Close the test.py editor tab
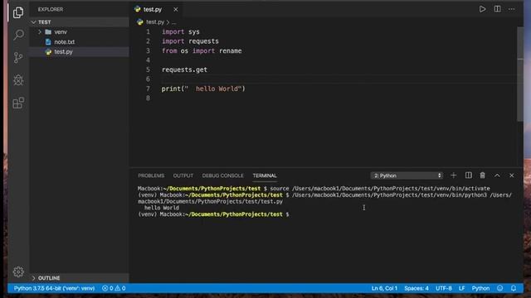This screenshot has height=298, width=531. pyautogui.click(x=175, y=9)
